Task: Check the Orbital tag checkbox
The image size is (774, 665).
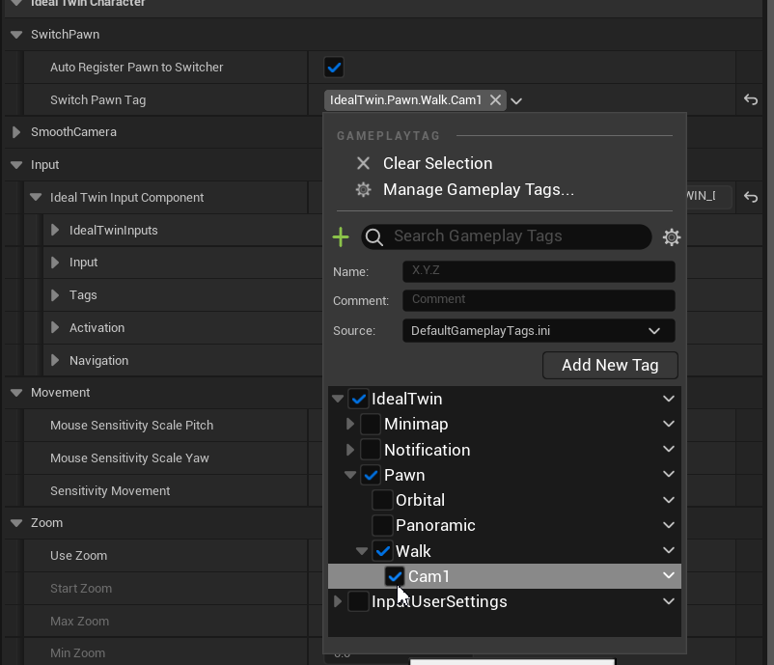Action: click(382, 500)
